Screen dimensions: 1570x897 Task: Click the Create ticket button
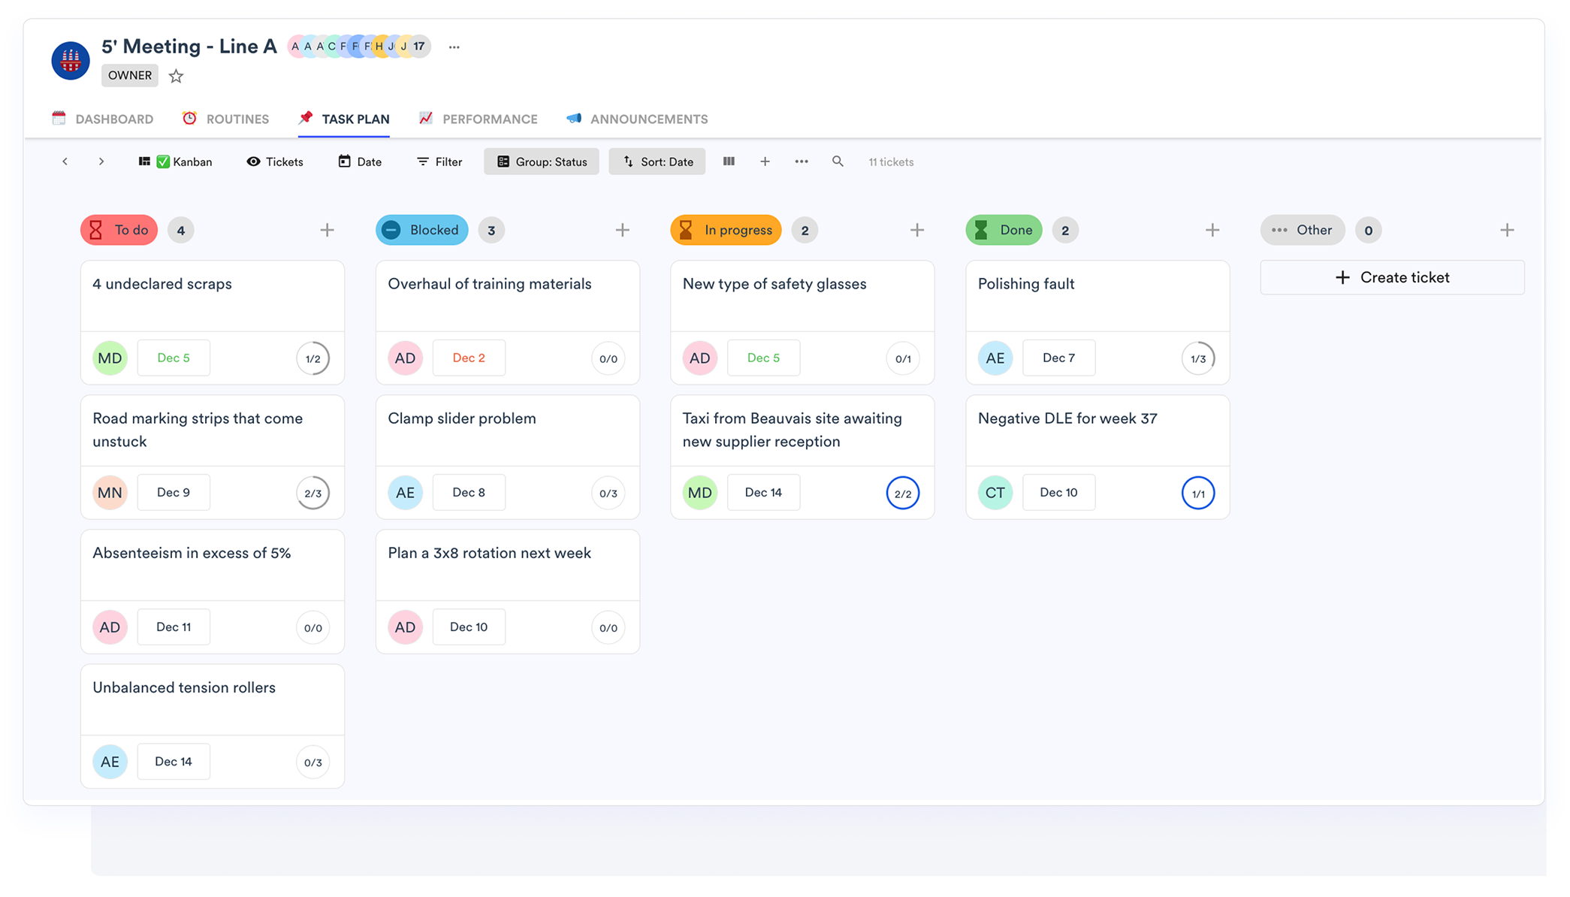pyautogui.click(x=1392, y=277)
